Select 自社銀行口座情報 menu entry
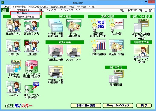This screenshot has width=156, height=111. pyautogui.click(x=25, y=17)
